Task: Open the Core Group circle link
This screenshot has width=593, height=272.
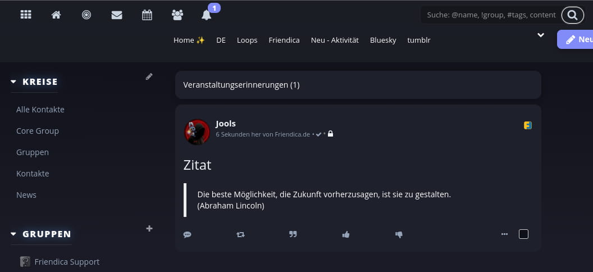Action: (x=38, y=131)
